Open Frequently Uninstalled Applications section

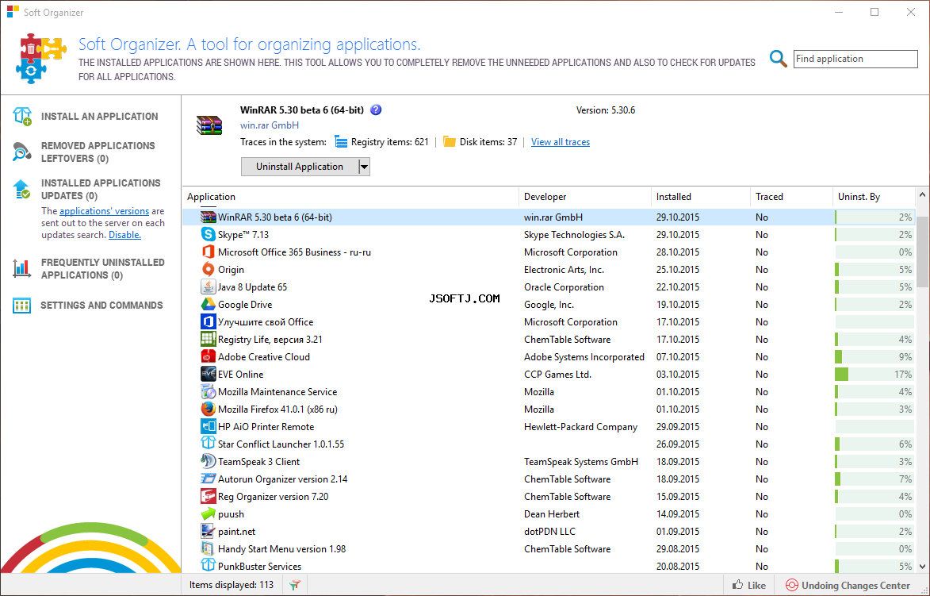(x=102, y=268)
